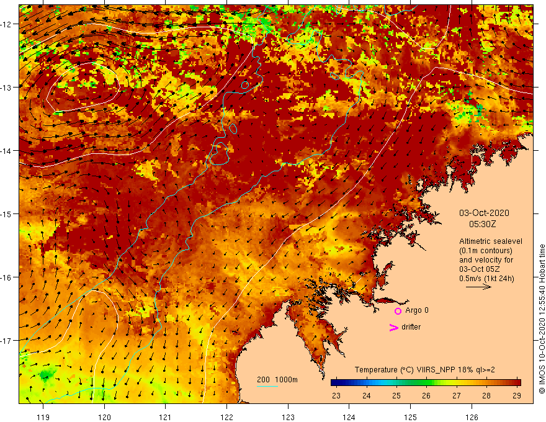Click the longitude label 119

pyautogui.click(x=43, y=417)
